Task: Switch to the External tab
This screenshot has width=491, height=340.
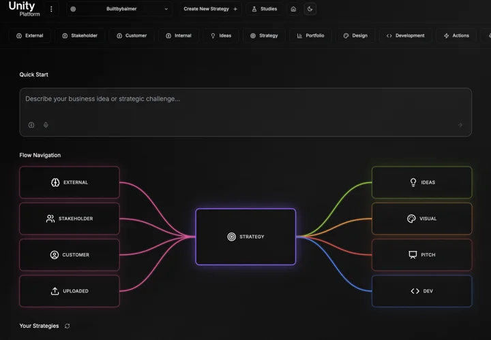Action: click(x=30, y=35)
